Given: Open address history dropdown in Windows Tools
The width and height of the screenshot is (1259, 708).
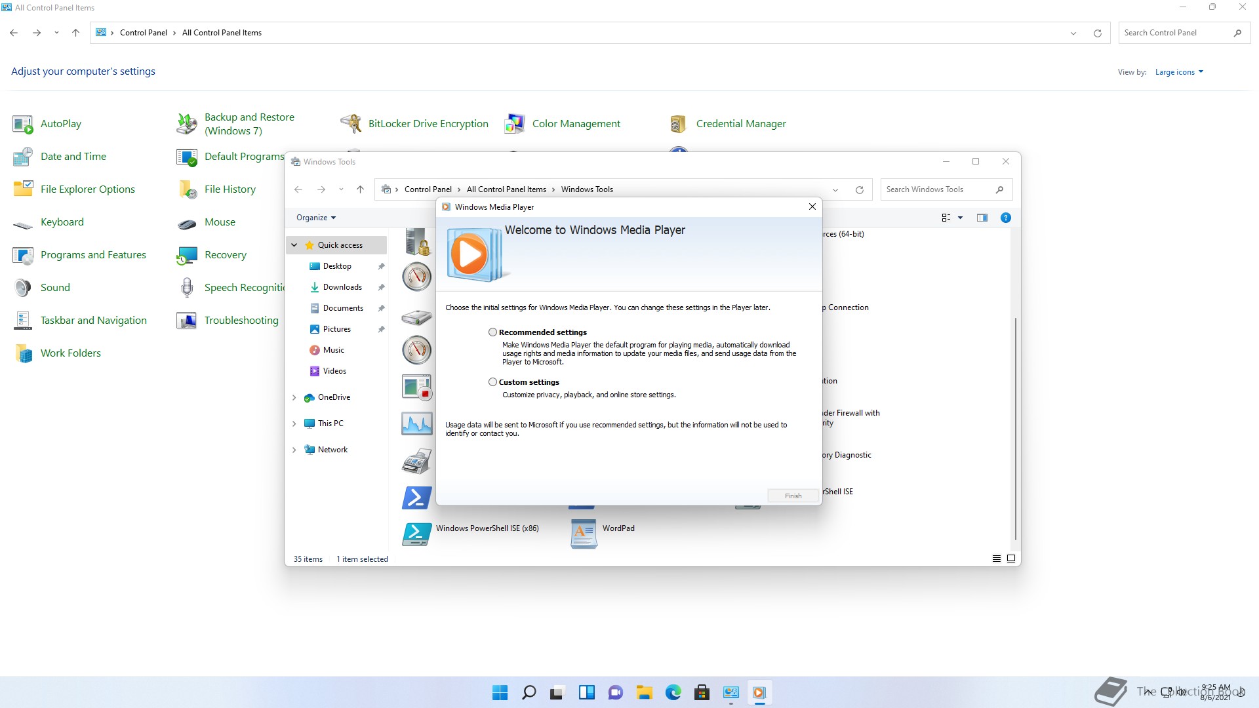Looking at the screenshot, I should pos(835,189).
